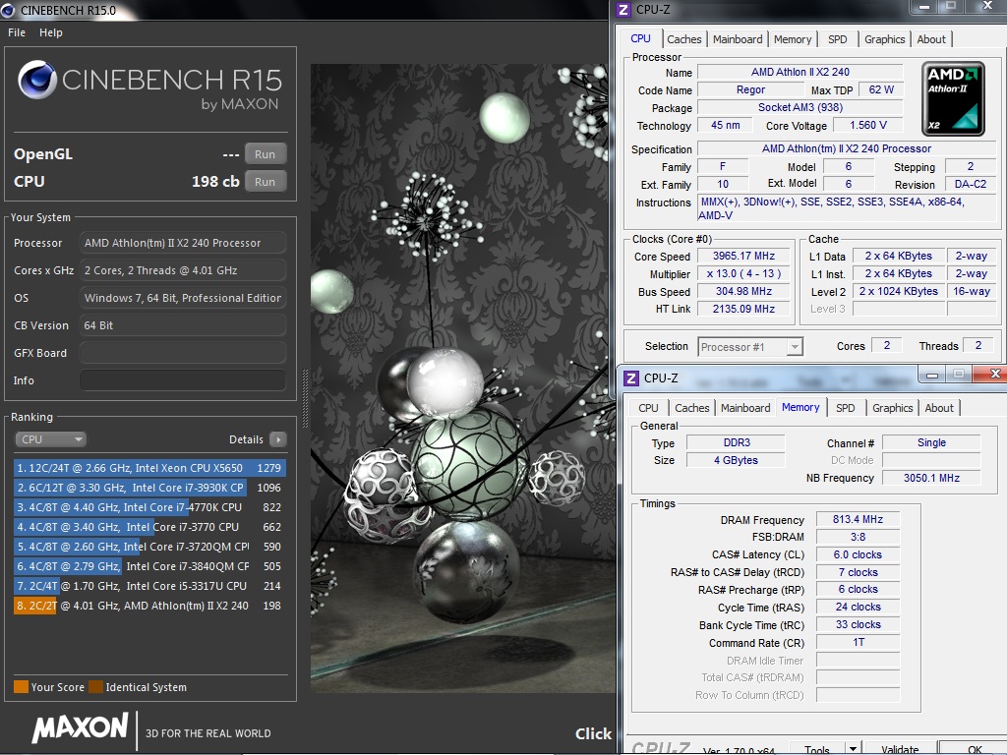Image resolution: width=1007 pixels, height=755 pixels.
Task: Switch to SPD tab in top CPU-Z
Action: pos(838,39)
